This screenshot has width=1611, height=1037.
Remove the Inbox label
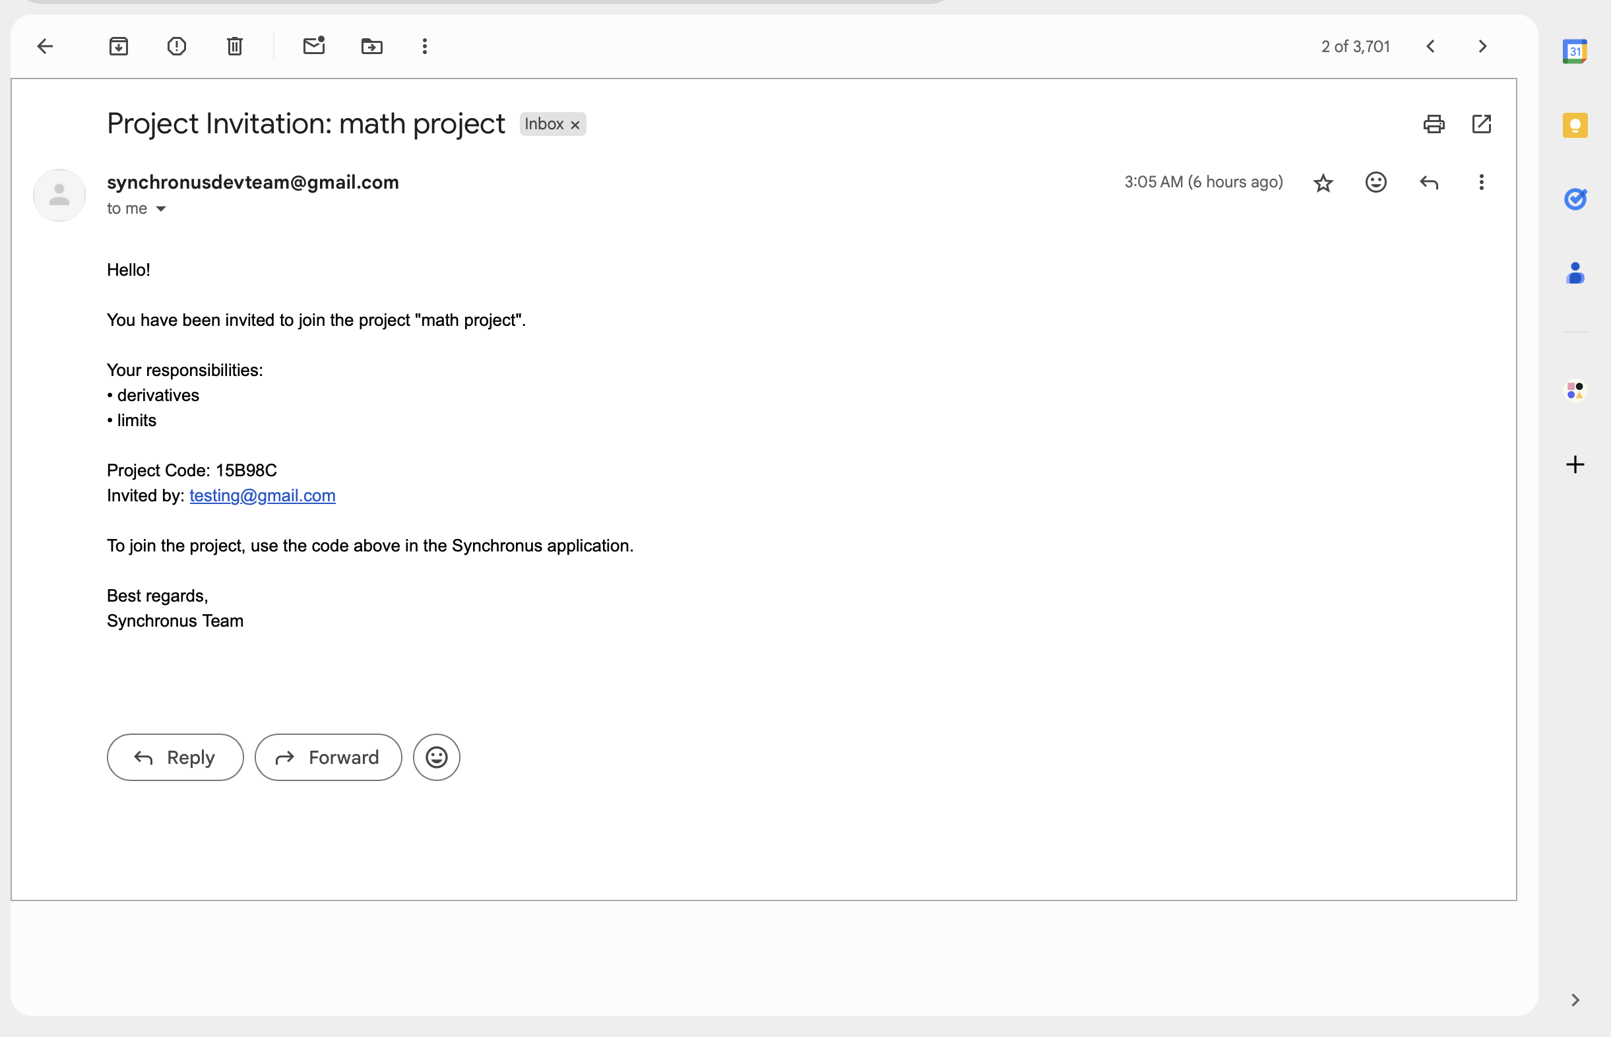click(575, 125)
